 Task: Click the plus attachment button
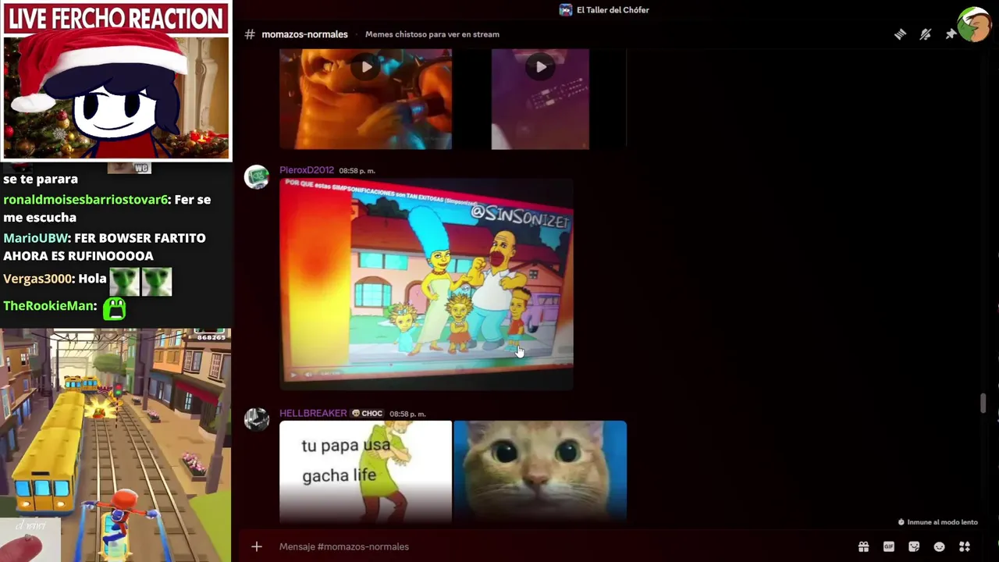coord(257,546)
